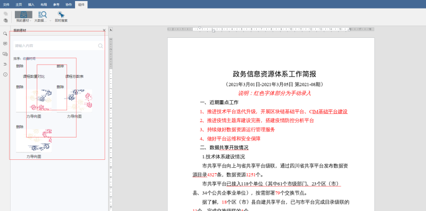The height and width of the screenshot is (211, 426).
Task: Switch to the 主页 tab
Action: (19, 5)
